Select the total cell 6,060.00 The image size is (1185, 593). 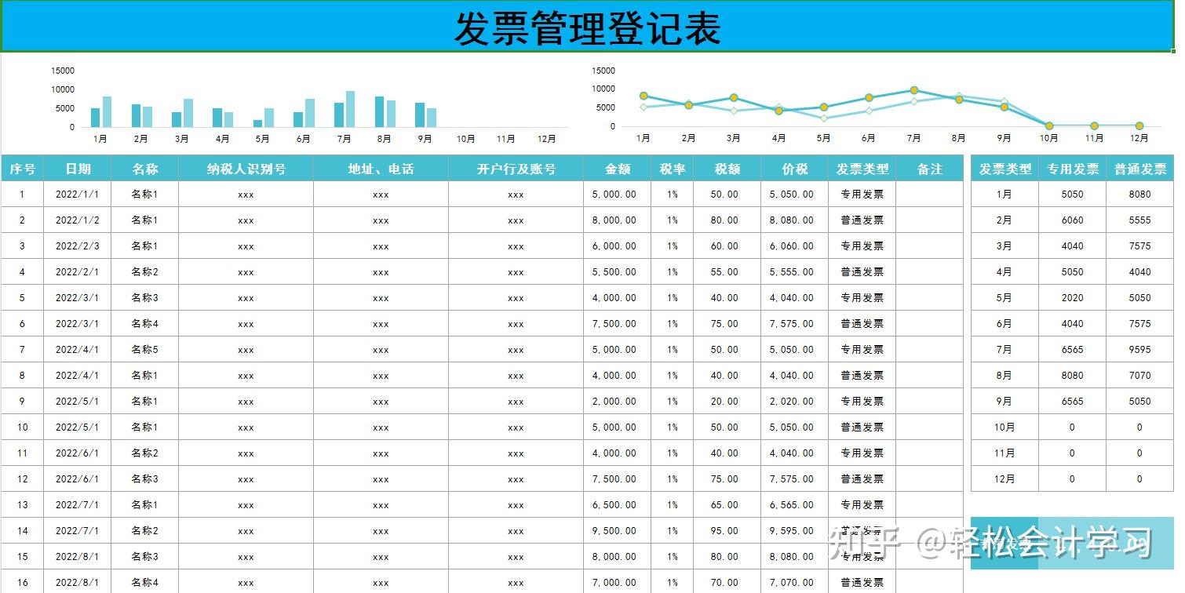pos(794,246)
